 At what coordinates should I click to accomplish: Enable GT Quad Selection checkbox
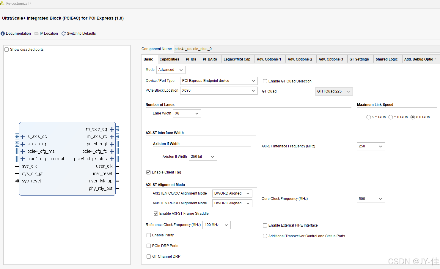265,81
